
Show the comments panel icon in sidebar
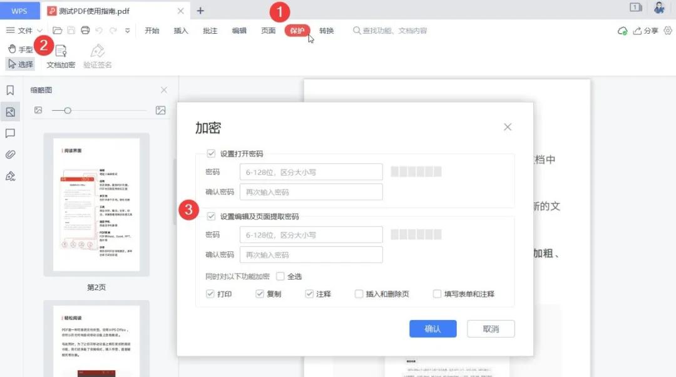coord(9,133)
